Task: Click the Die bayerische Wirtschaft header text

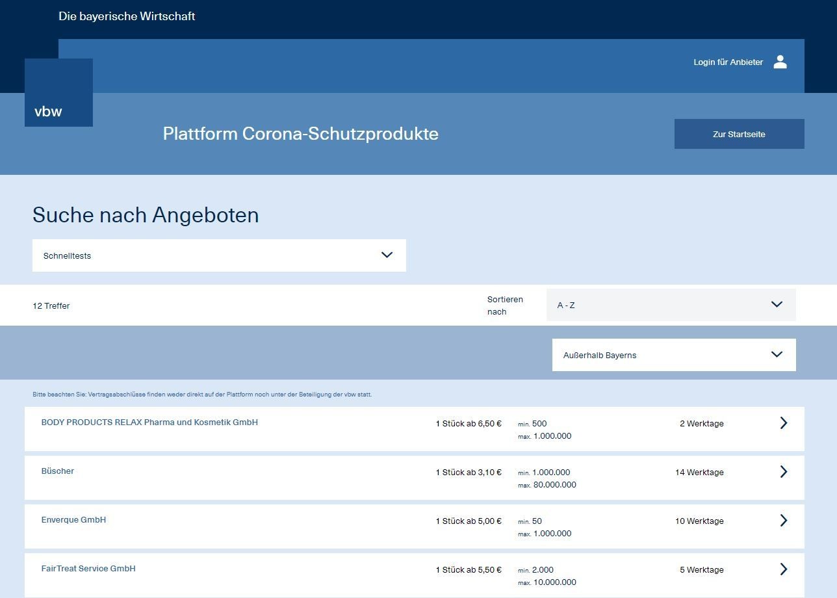Action: (x=127, y=16)
